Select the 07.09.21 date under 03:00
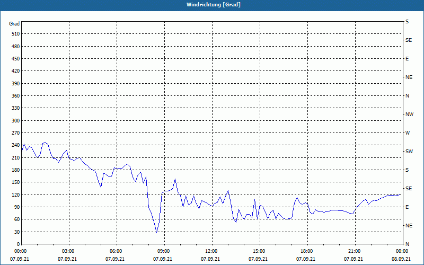This screenshot has width=424, height=265. 67,259
